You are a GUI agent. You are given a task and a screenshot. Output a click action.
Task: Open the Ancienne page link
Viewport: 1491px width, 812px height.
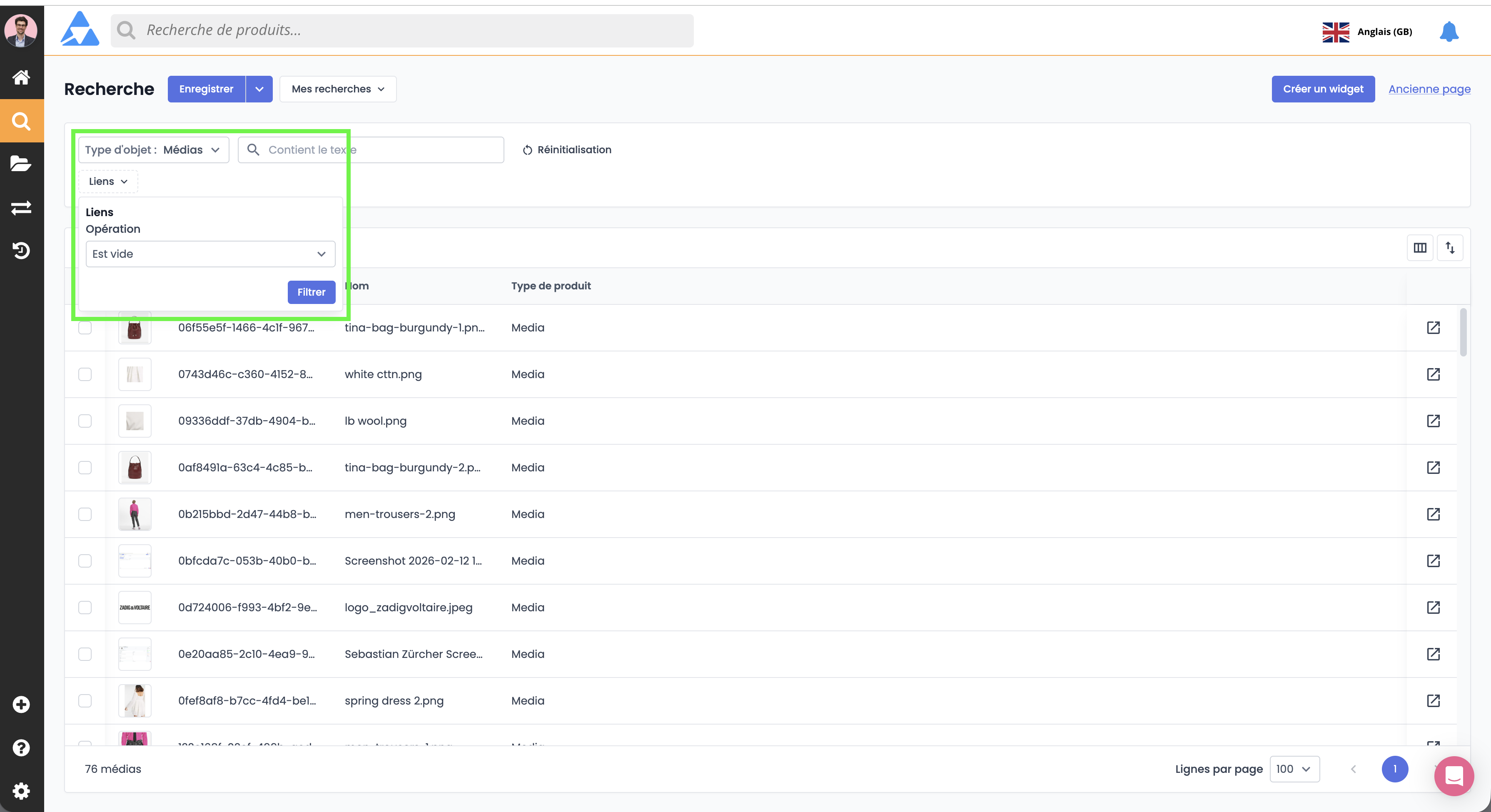1429,89
